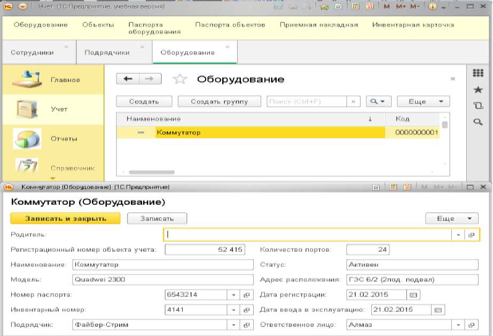
Task: Click the Создать группу button
Action: pos(219,101)
